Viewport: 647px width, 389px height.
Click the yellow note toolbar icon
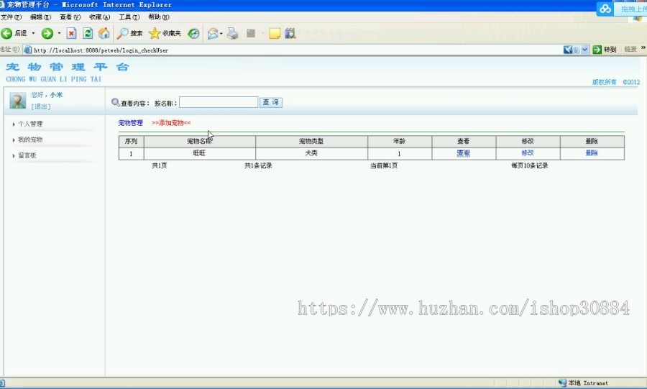pos(275,33)
